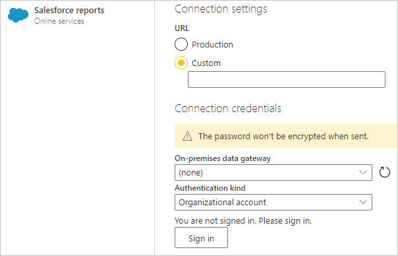The image size is (398, 256).
Task: Open the On-premises data gateway dropdown
Action: coord(273,173)
